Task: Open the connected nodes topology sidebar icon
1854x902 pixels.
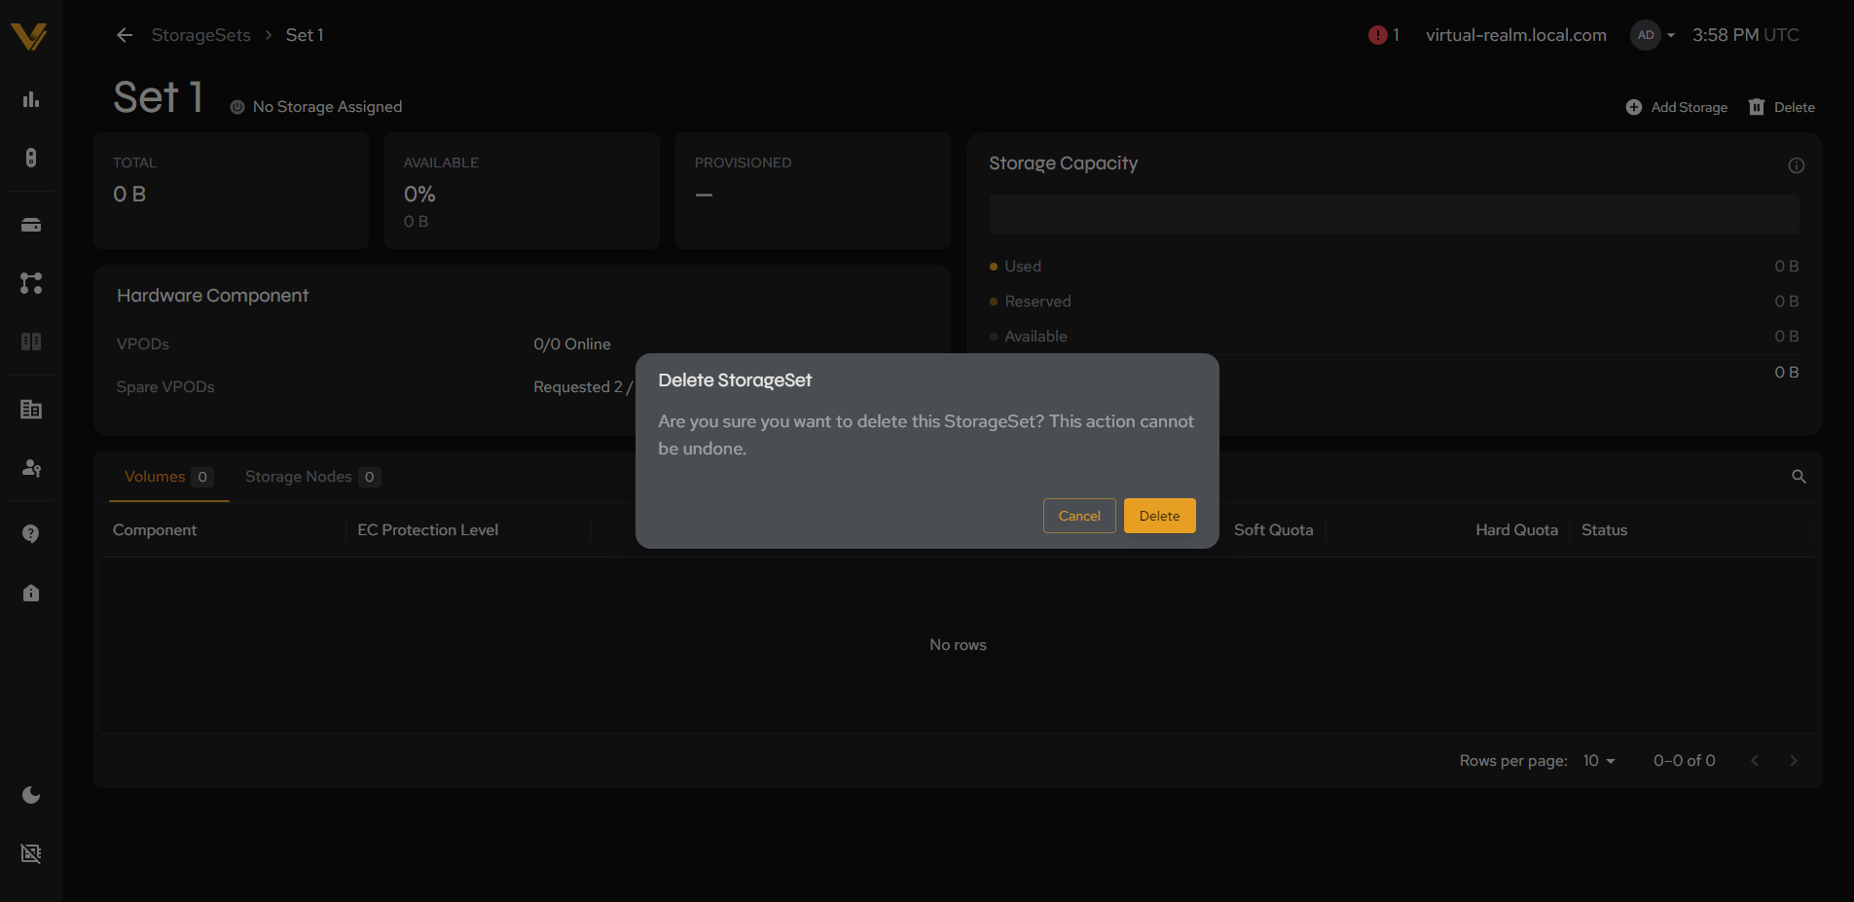Action: coord(31,283)
